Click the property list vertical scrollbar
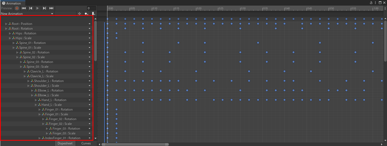387x146 pixels. (95, 41)
